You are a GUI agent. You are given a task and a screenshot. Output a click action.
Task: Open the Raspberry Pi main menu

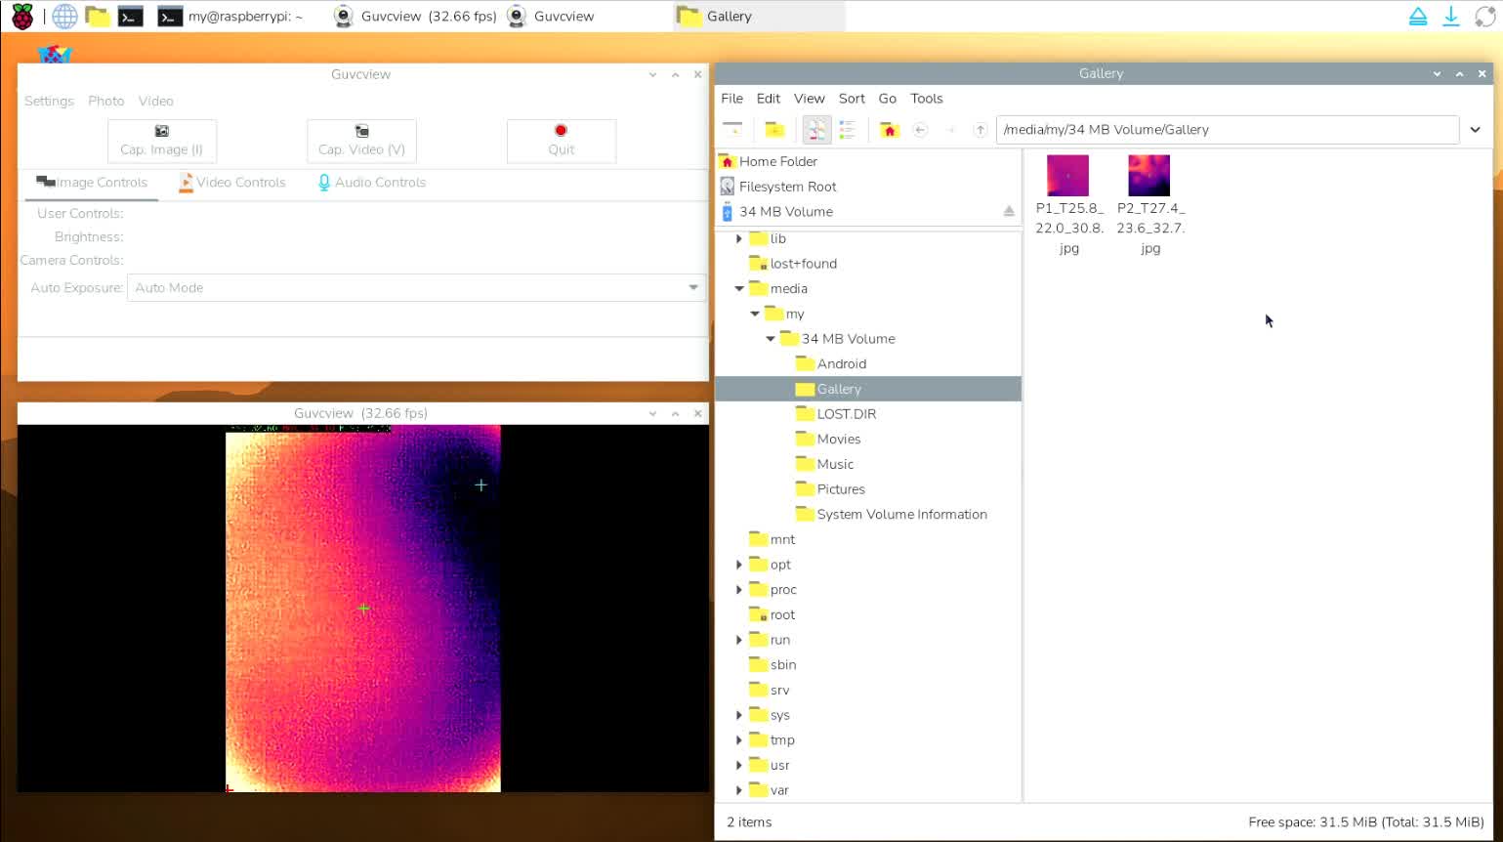(x=22, y=17)
